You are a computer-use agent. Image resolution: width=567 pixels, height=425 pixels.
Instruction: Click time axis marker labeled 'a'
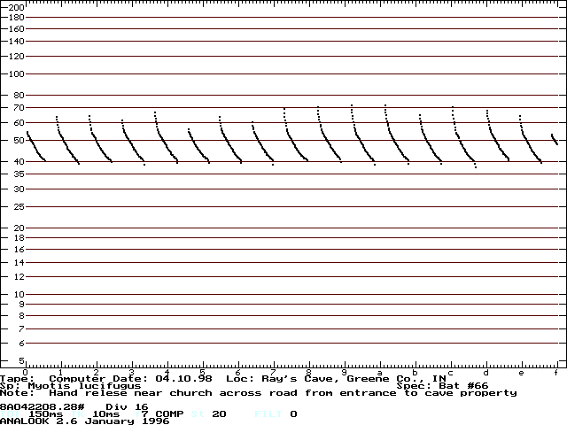click(379, 372)
